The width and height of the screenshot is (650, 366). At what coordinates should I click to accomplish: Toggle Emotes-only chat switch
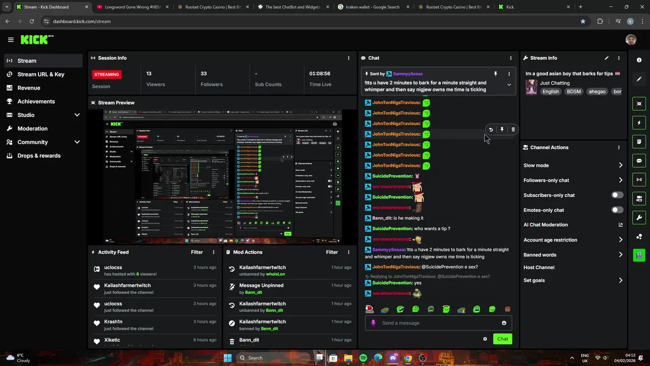click(617, 210)
